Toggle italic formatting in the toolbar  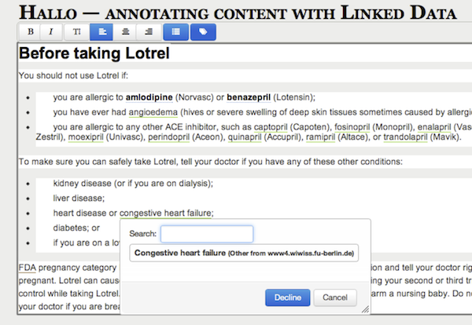coord(52,32)
